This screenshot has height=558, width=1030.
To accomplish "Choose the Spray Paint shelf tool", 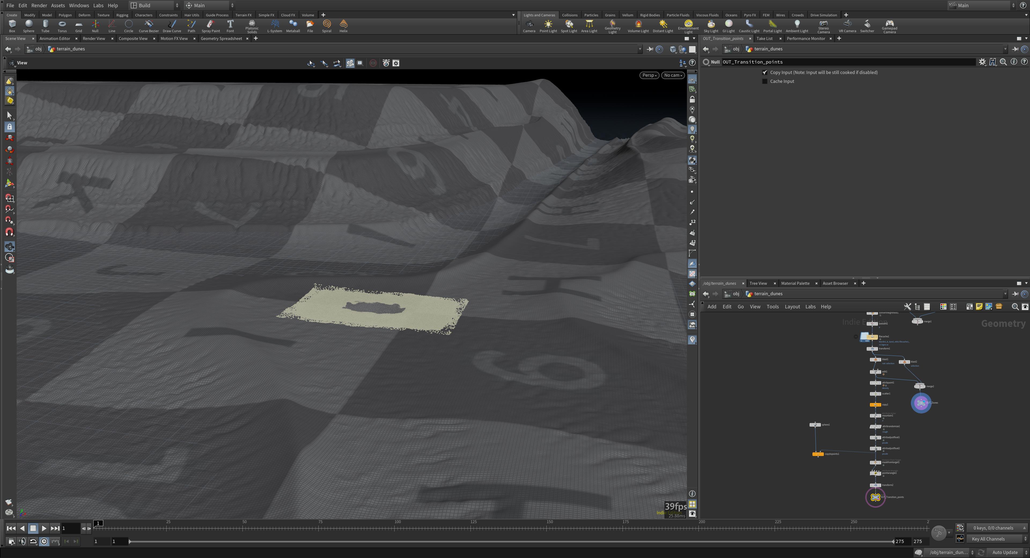I will 211,26.
